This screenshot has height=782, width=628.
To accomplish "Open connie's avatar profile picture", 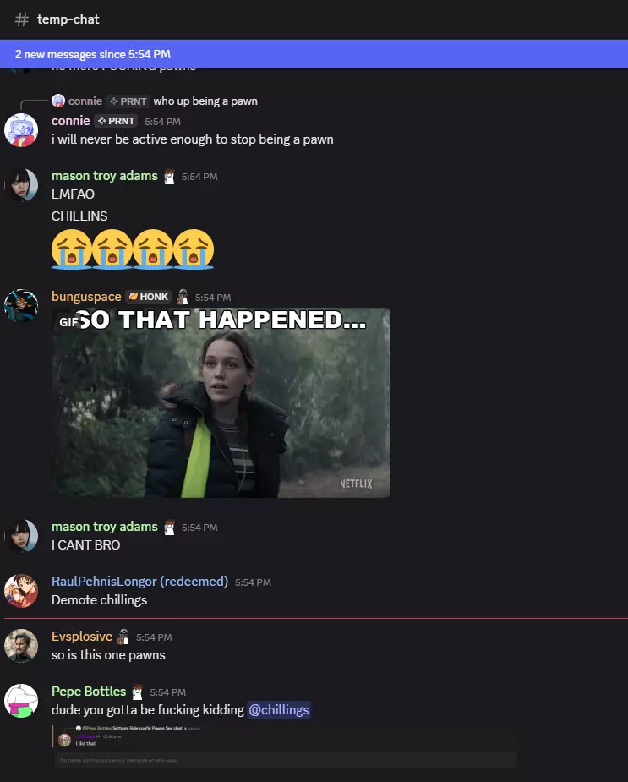I will pos(21,130).
